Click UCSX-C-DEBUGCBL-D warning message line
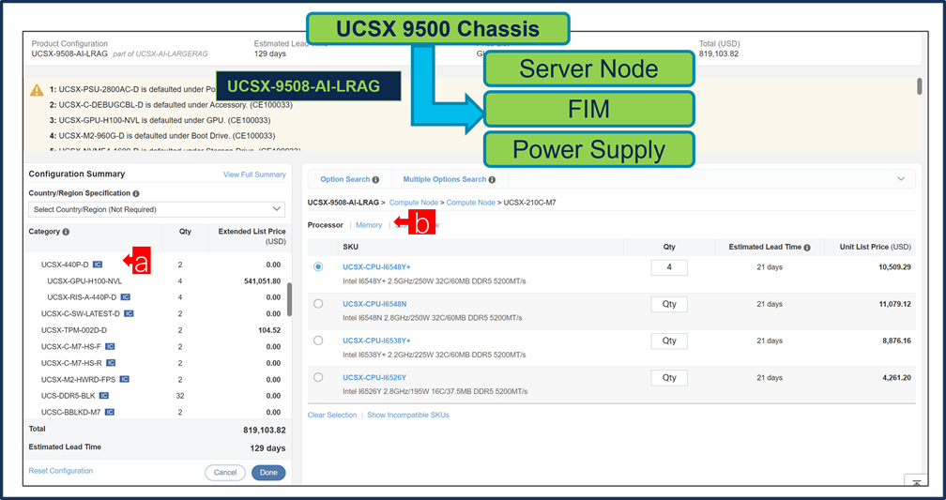Image resolution: width=946 pixels, height=500 pixels. (172, 105)
